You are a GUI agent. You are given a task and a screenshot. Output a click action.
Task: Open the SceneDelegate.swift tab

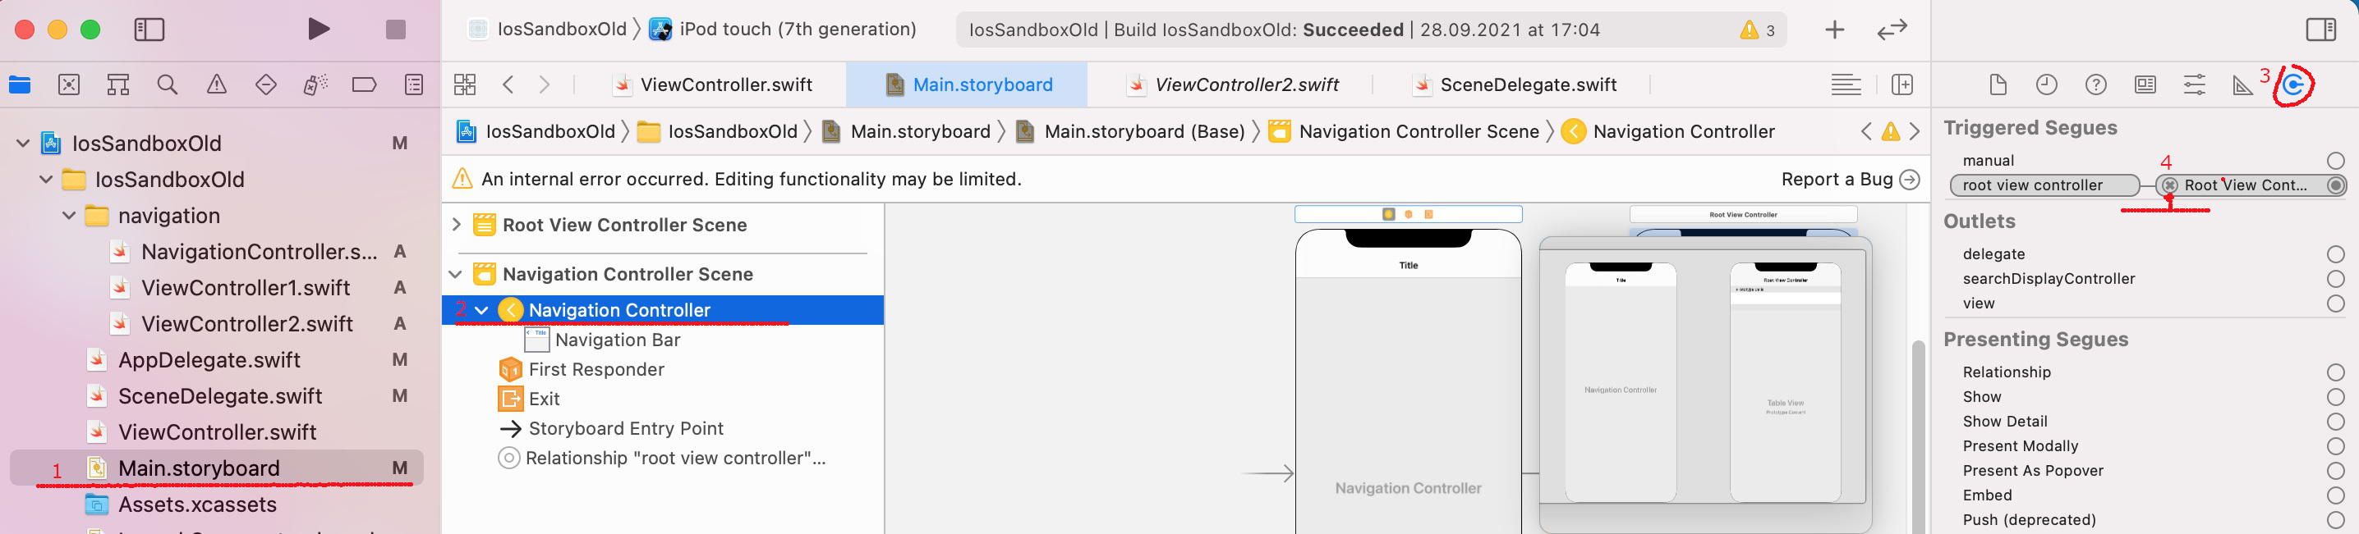click(x=1515, y=85)
